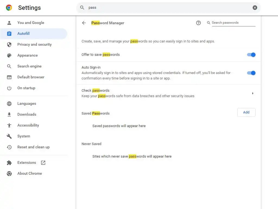The height and width of the screenshot is (209, 278).
Task: Click 'Saved passwords will appear here' text
Action: pyautogui.click(x=119, y=126)
